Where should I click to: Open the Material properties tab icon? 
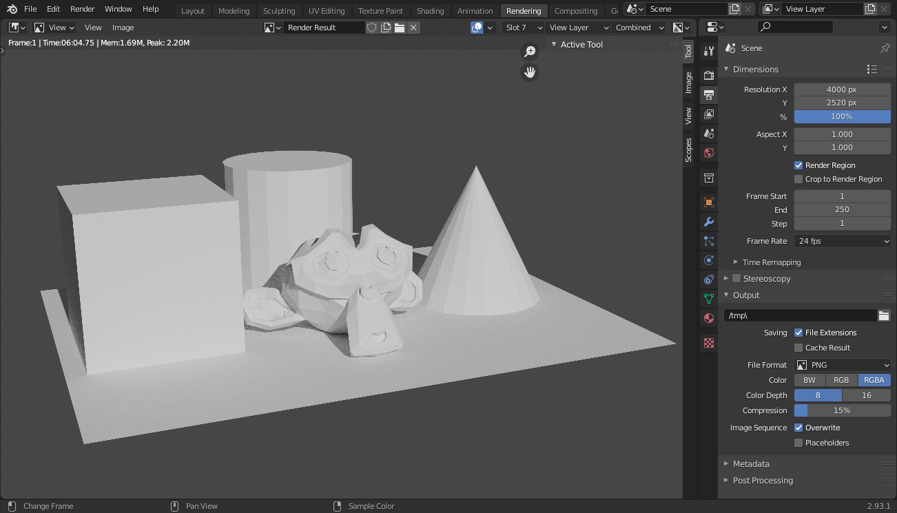[x=708, y=318]
